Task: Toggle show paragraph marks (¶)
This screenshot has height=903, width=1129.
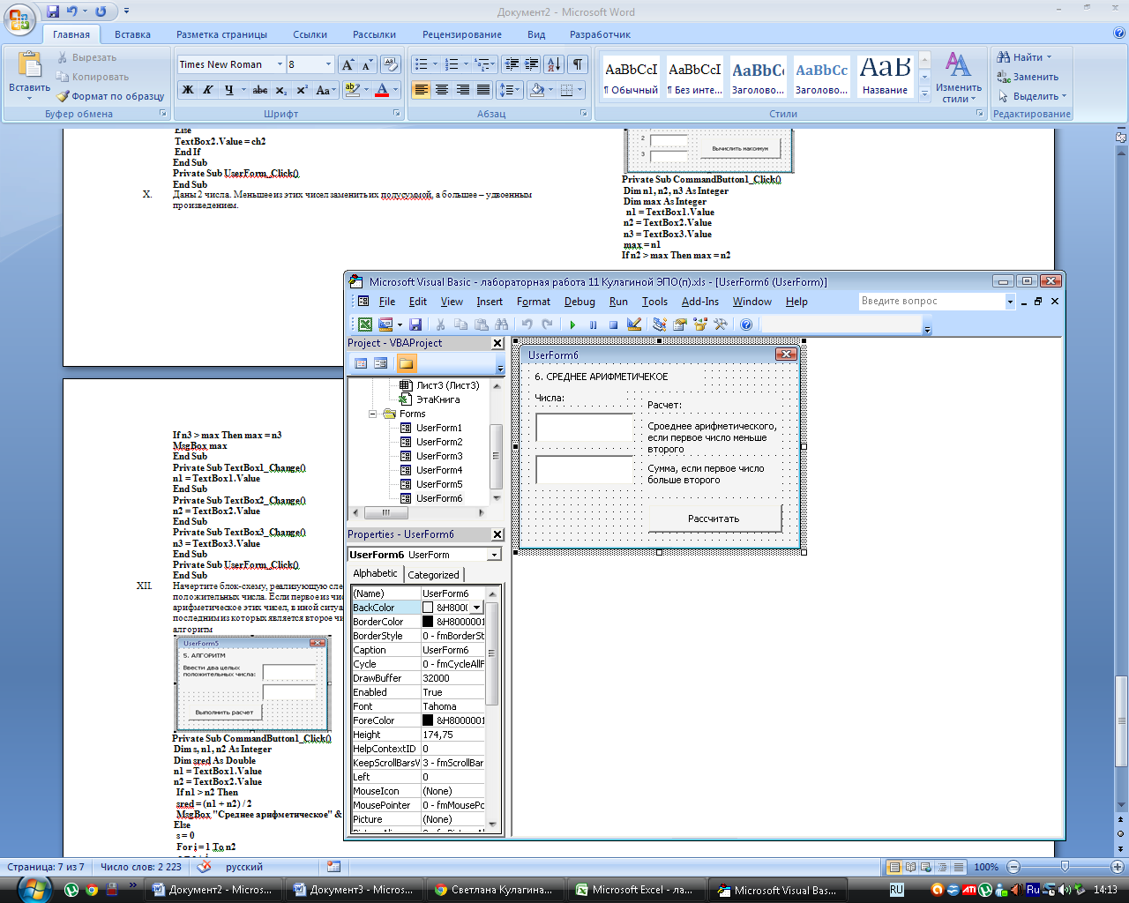Action: 578,64
